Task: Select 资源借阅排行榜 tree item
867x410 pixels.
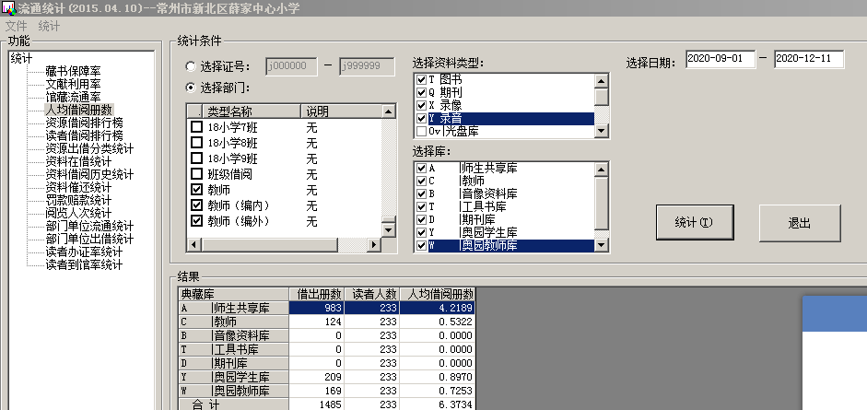Action: tap(84, 123)
